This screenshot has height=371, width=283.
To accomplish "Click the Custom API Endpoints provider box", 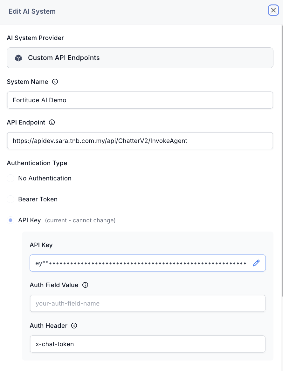I will (140, 58).
